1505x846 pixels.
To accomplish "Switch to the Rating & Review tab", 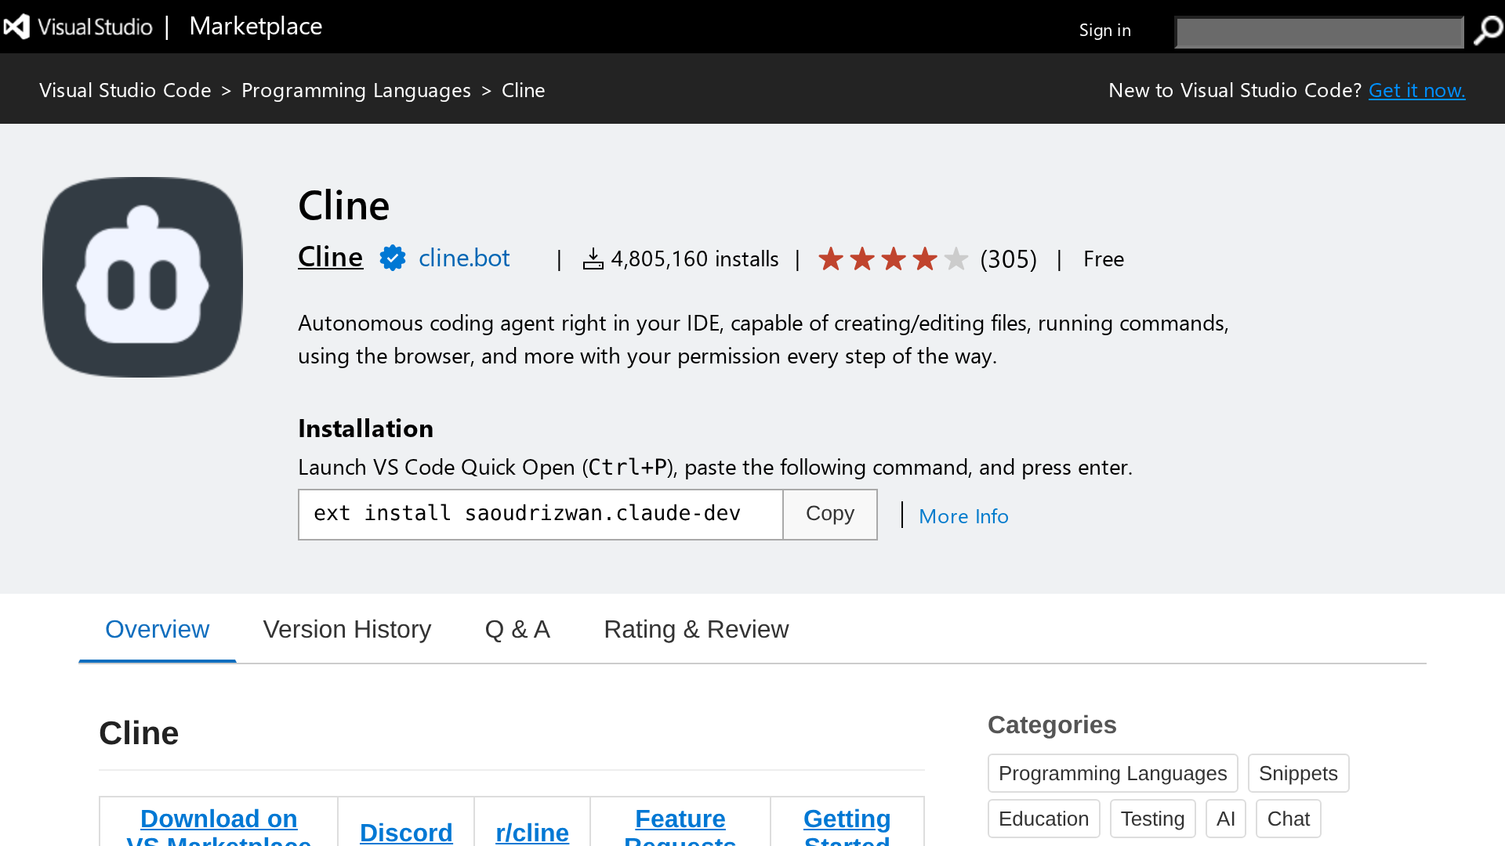I will 696,629.
